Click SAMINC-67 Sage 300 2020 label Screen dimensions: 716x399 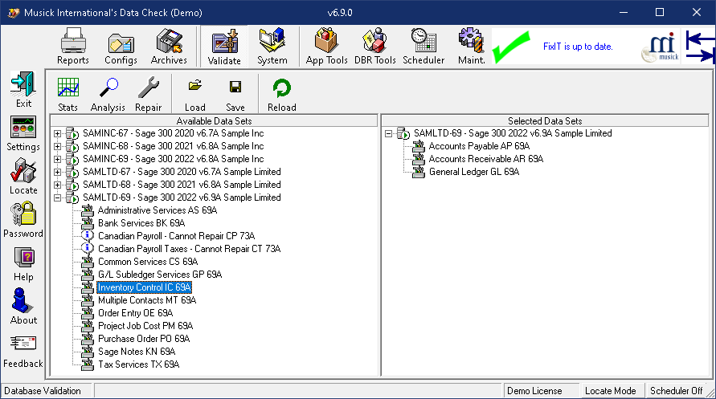click(173, 133)
